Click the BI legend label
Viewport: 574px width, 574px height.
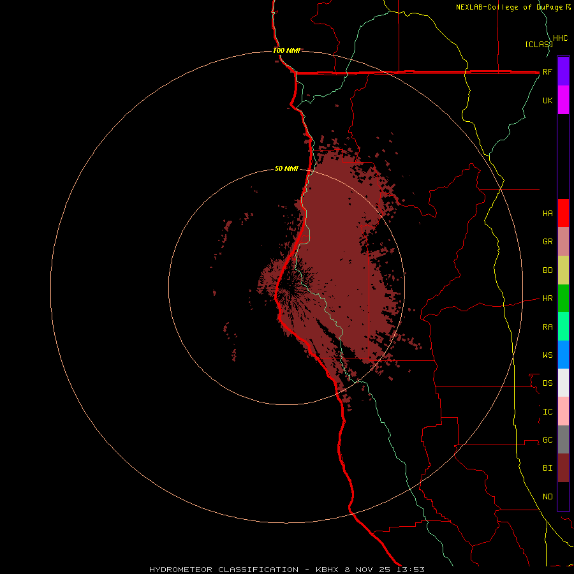pyautogui.click(x=548, y=468)
